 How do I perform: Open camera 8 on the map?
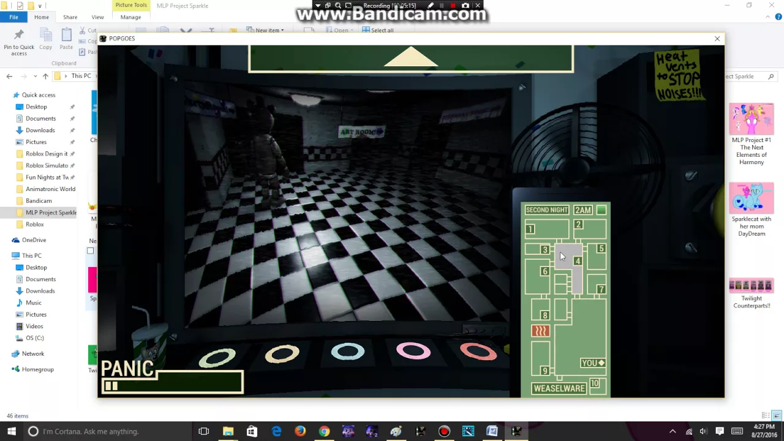[x=545, y=315]
